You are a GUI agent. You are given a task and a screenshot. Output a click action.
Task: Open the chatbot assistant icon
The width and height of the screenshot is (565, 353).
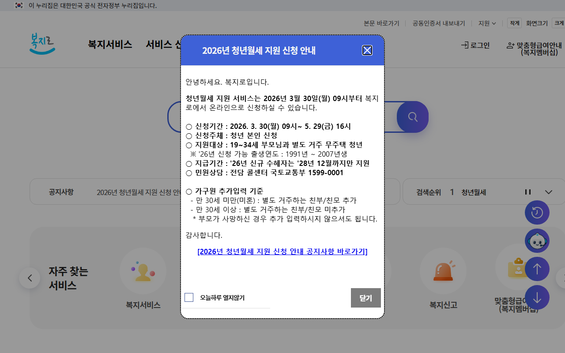click(537, 240)
